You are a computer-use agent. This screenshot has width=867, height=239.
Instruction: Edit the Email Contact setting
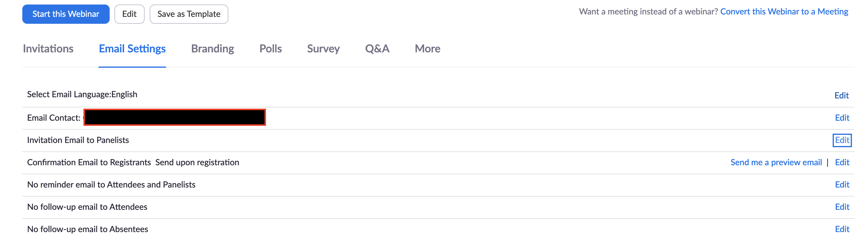(842, 118)
